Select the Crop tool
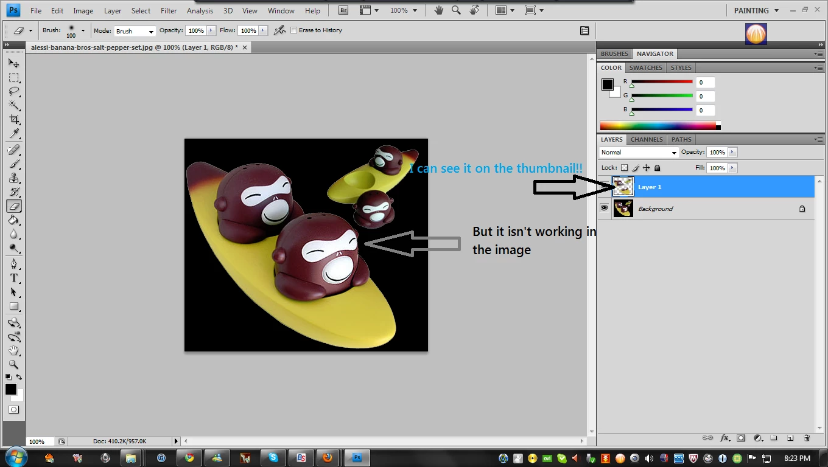Screen dimensions: 828x467 pos(13,119)
